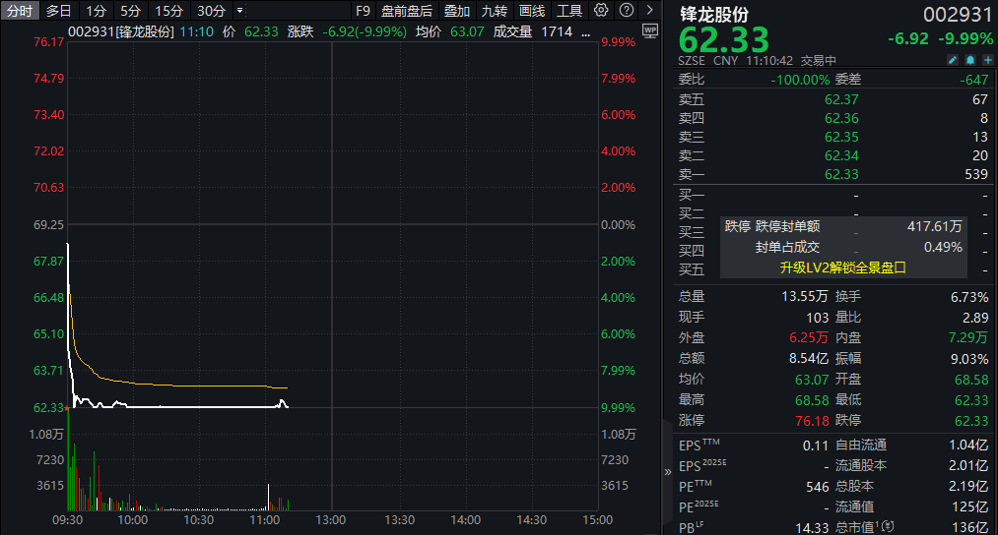
Task: Toggle 叠加 overlay comparison
Action: tap(456, 11)
